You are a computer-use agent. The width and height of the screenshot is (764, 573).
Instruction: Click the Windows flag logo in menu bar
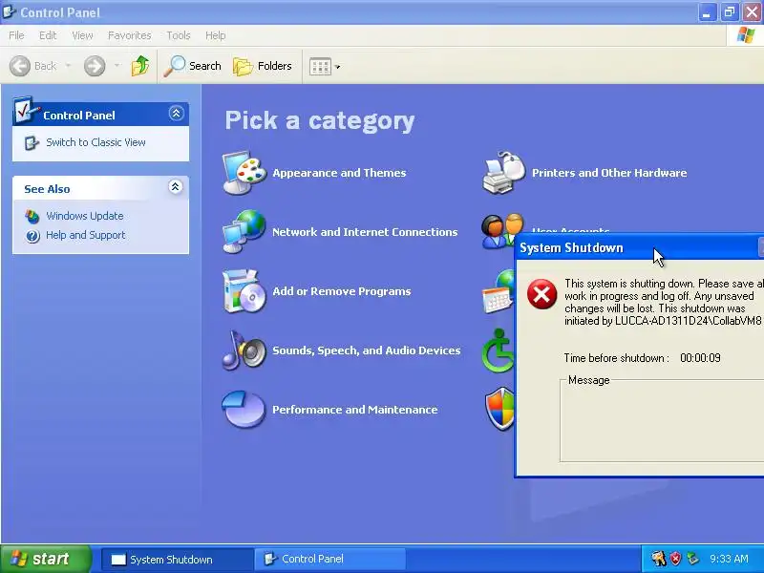pos(746,35)
